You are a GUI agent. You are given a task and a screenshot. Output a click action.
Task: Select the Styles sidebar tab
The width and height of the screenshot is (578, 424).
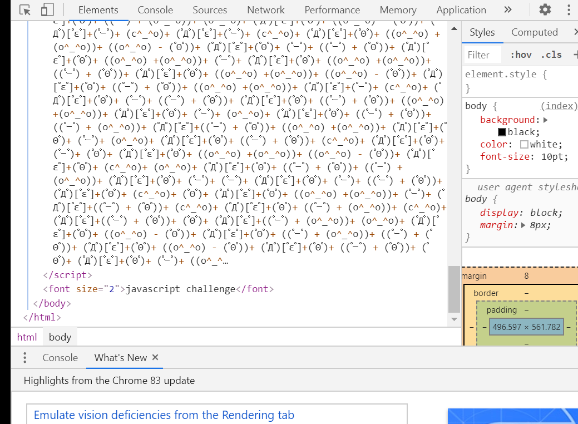coord(482,32)
